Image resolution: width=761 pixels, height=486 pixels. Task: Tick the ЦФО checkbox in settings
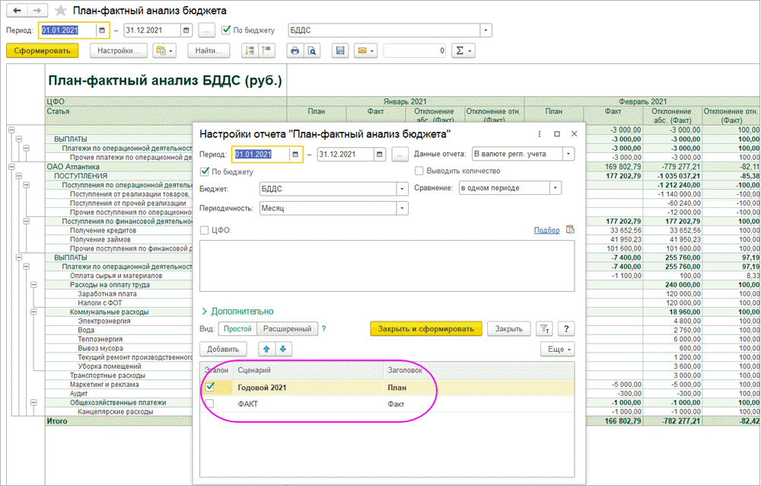[204, 230]
